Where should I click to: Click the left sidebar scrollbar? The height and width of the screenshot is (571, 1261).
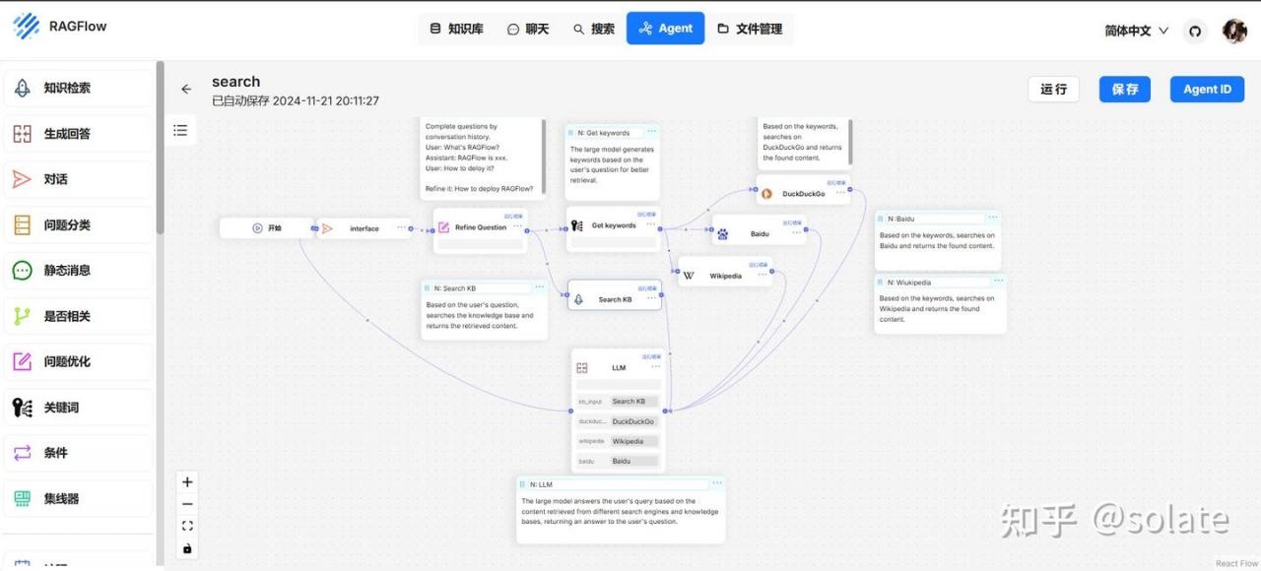[161, 148]
